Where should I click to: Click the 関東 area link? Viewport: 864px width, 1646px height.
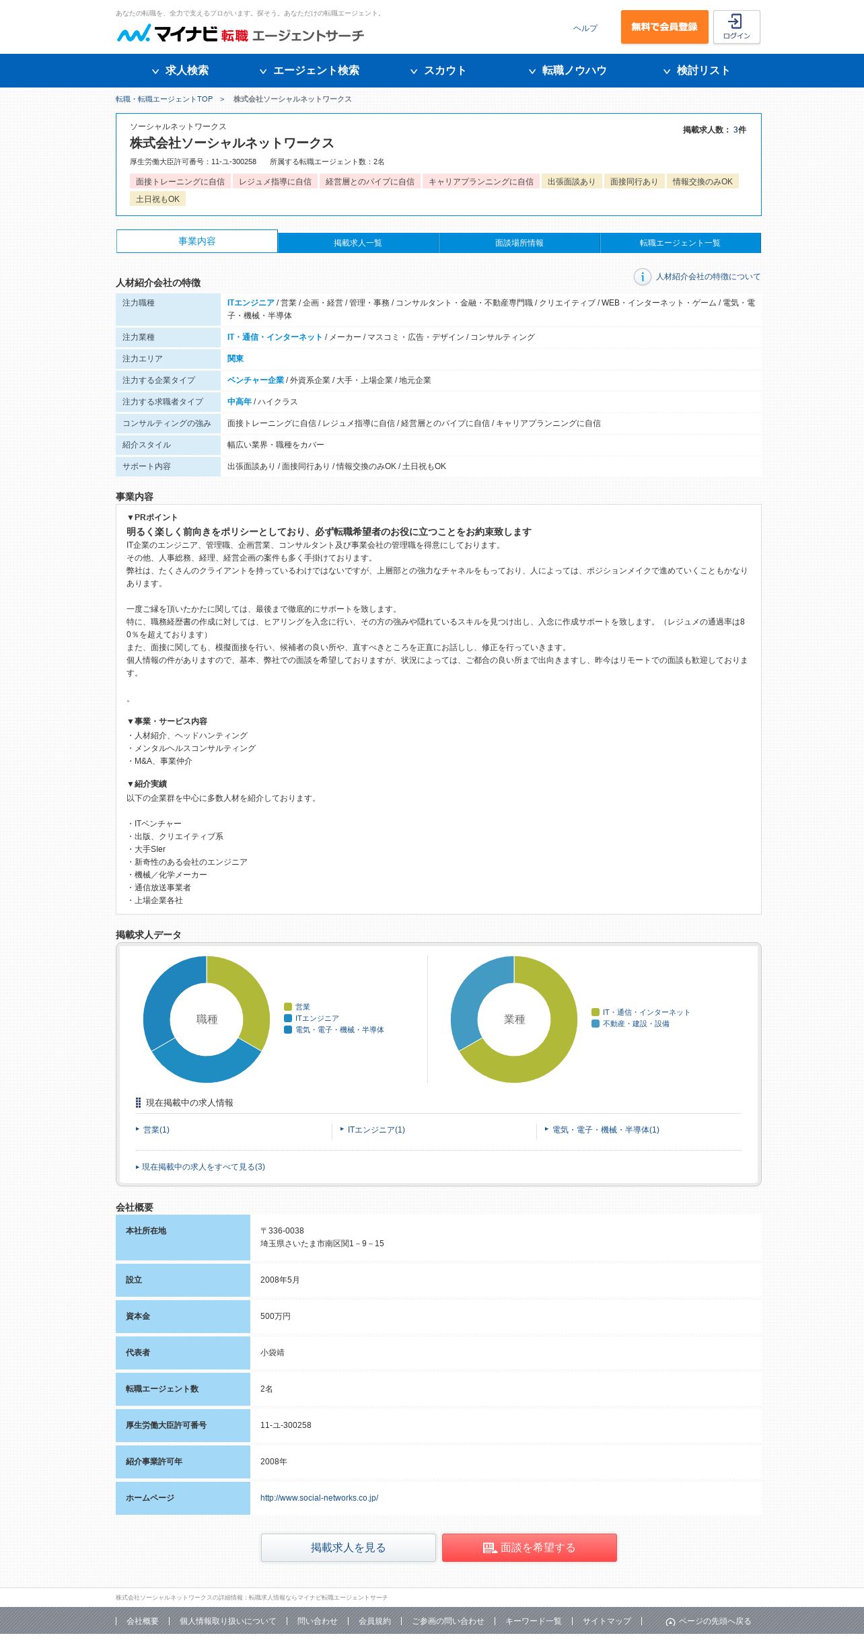pos(236,359)
